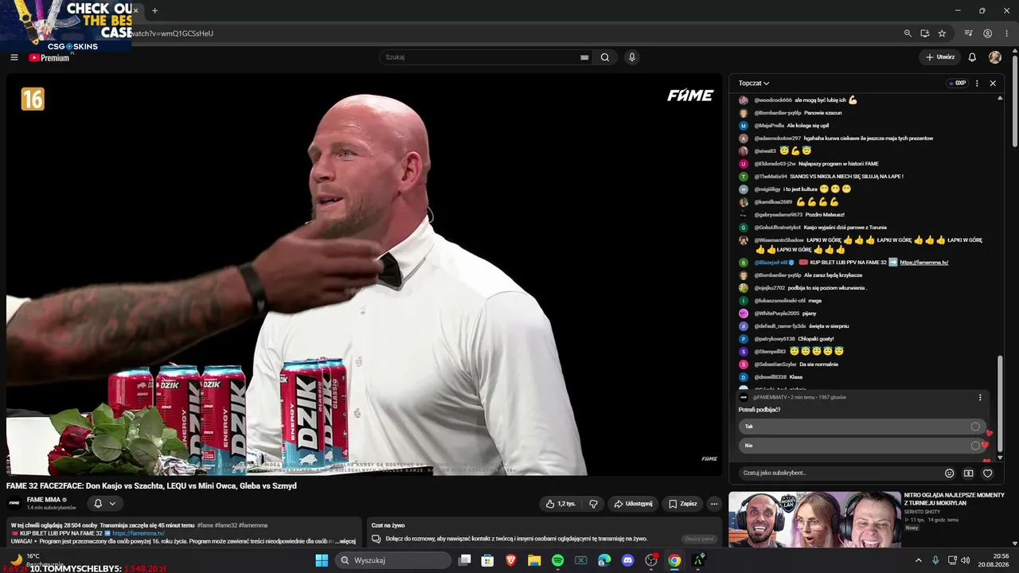Screen dimensions: 1019x573
Task: Open the Super Chat purchase icon
Action: 968,473
